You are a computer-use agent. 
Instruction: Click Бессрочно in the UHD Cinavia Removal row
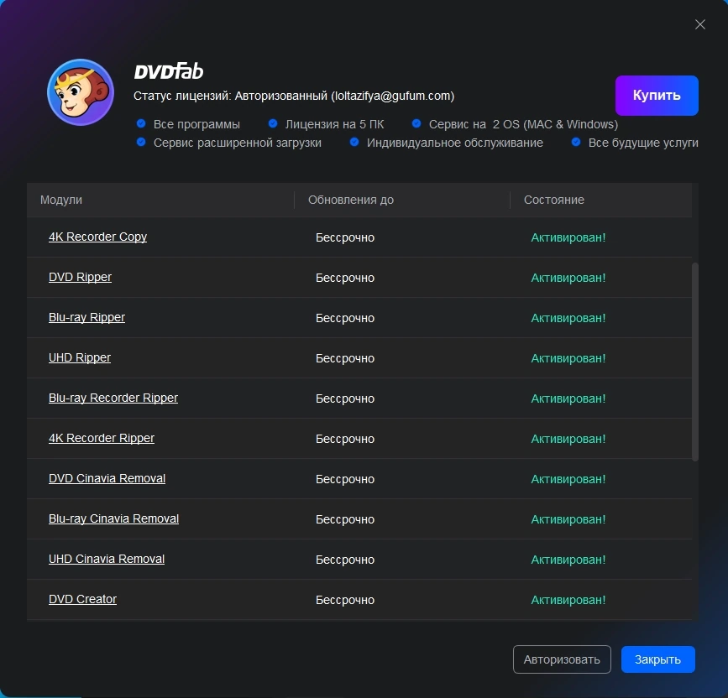click(x=345, y=560)
